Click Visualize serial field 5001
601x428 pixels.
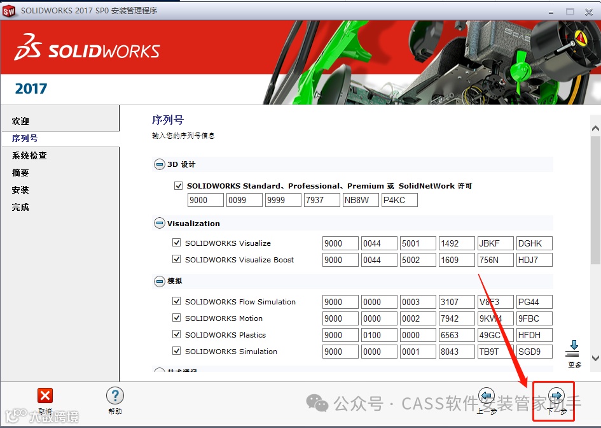point(418,243)
